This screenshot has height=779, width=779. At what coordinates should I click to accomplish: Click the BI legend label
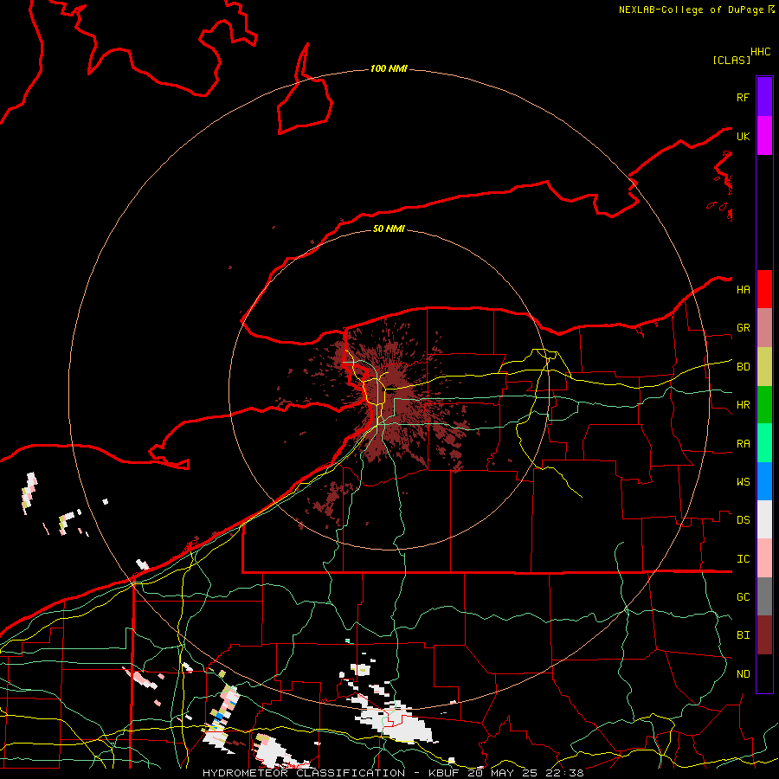click(x=743, y=635)
